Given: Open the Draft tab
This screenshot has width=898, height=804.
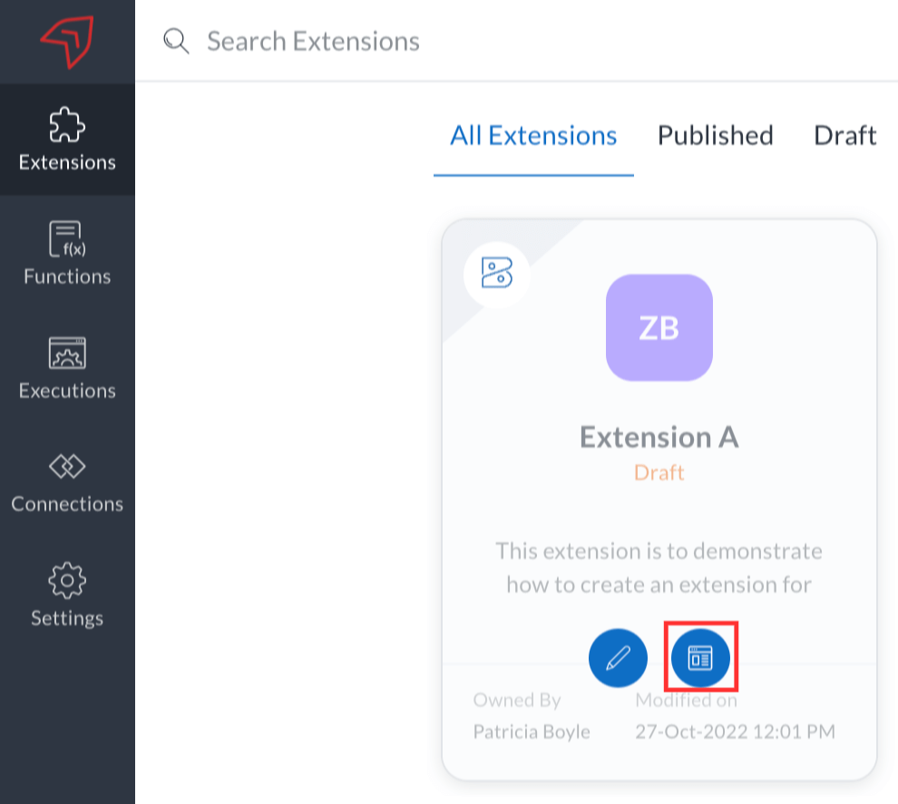Looking at the screenshot, I should click(844, 135).
